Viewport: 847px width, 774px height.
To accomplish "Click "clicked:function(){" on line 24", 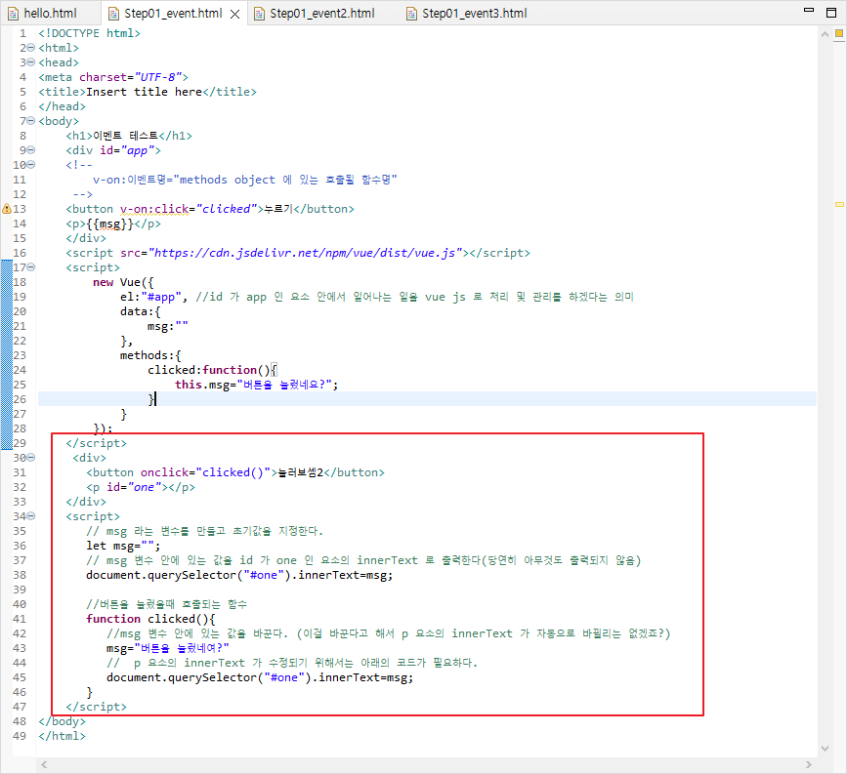I will [x=212, y=370].
